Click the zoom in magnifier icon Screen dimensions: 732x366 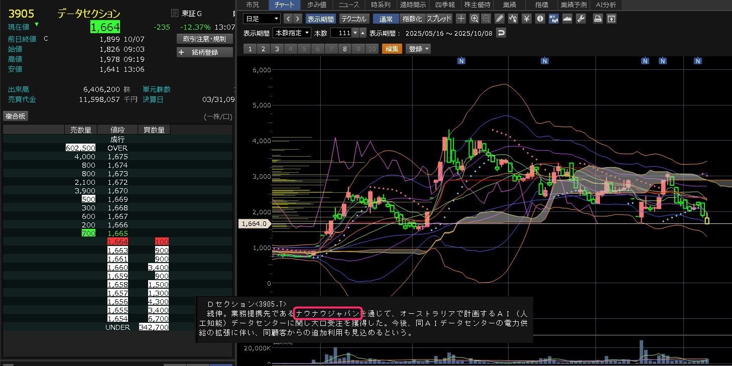(474, 19)
